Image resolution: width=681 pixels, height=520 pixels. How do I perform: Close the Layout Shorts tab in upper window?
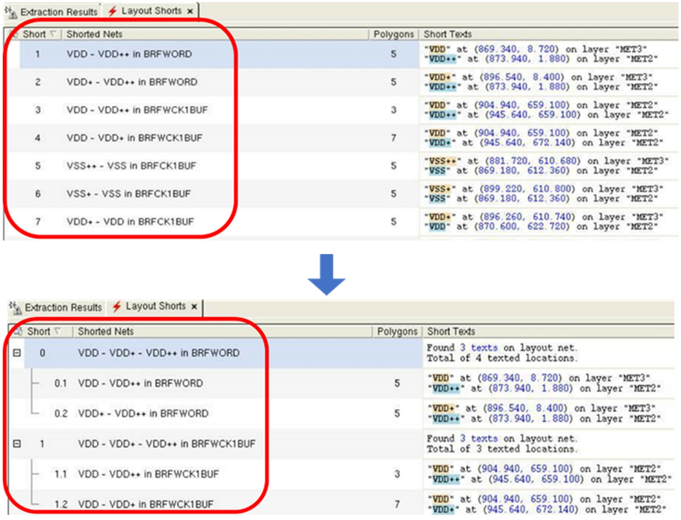190,11
